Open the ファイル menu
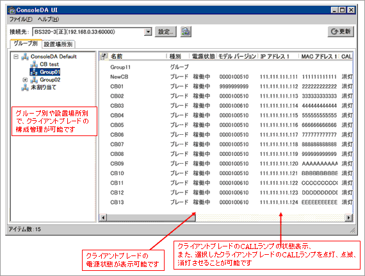The width and height of the screenshot is (365, 276). [20, 19]
